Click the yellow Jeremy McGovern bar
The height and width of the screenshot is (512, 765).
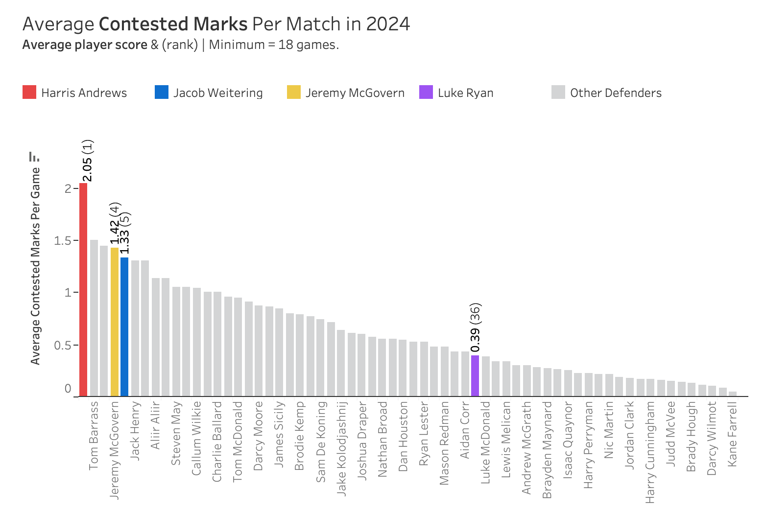point(114,322)
